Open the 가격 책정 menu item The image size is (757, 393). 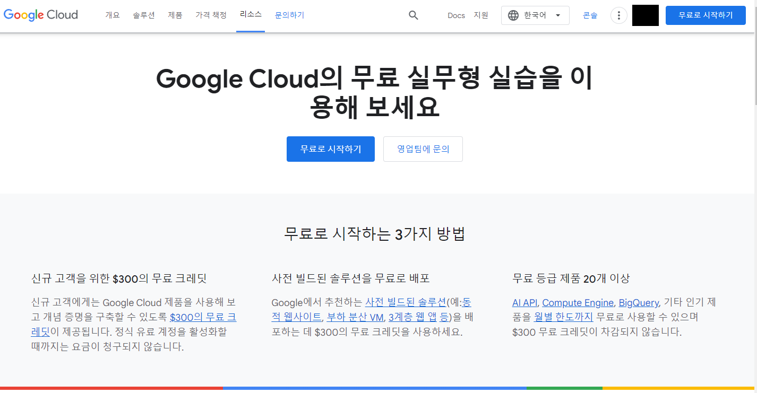[211, 15]
